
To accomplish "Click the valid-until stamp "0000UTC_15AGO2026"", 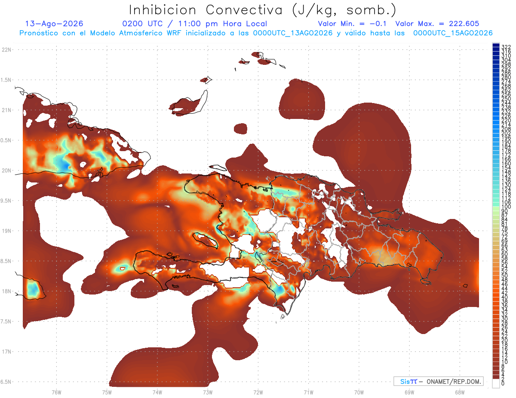I will click(453, 33).
